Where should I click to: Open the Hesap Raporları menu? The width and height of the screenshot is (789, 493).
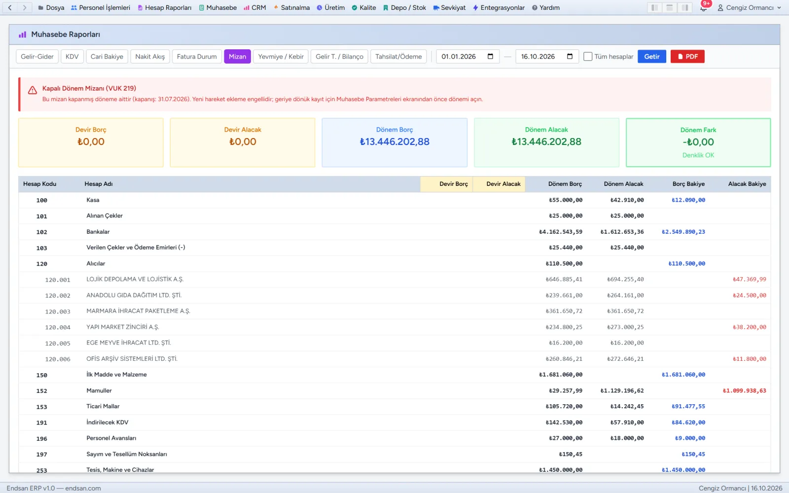pos(165,8)
